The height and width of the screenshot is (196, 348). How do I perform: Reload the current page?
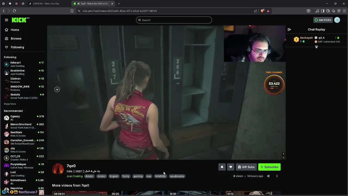(x=14, y=11)
